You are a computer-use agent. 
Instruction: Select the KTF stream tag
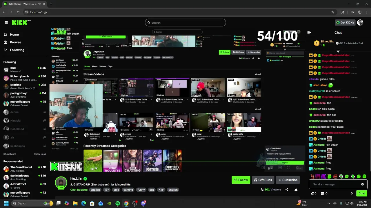tap(161, 190)
